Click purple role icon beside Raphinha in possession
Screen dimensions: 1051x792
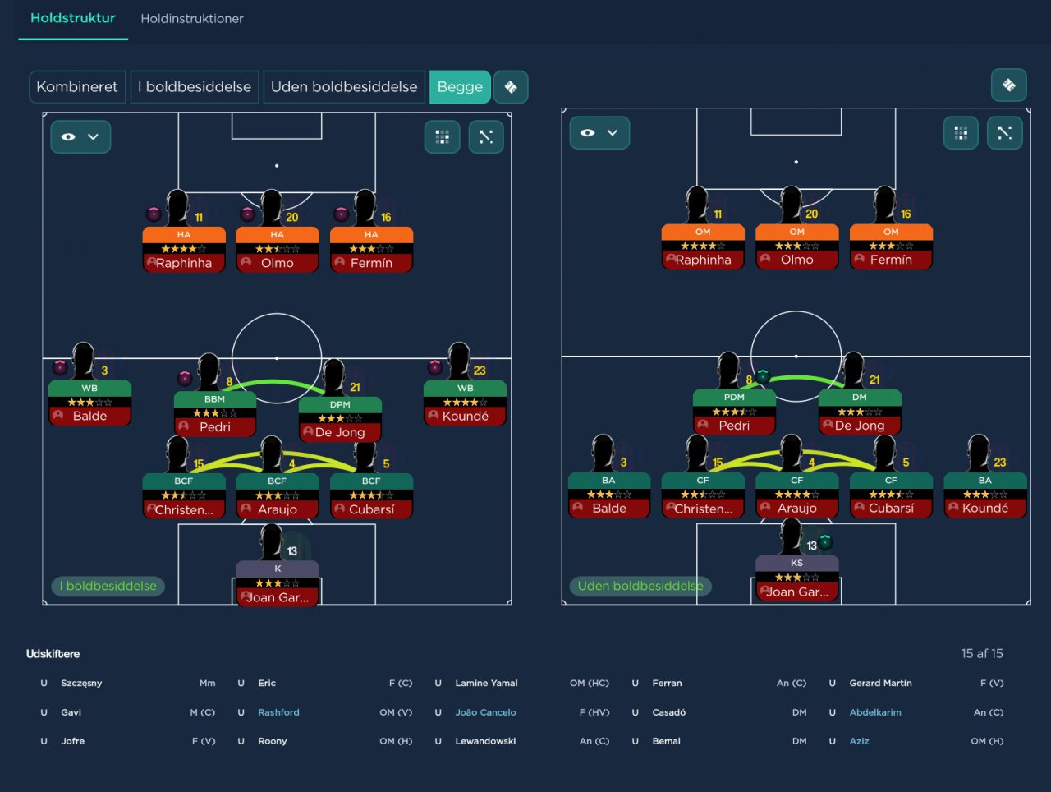tap(154, 214)
